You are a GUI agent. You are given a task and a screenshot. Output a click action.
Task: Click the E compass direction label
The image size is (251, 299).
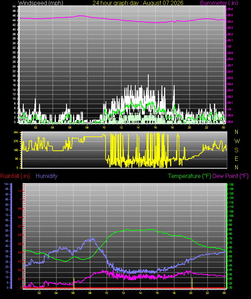pos(237,159)
